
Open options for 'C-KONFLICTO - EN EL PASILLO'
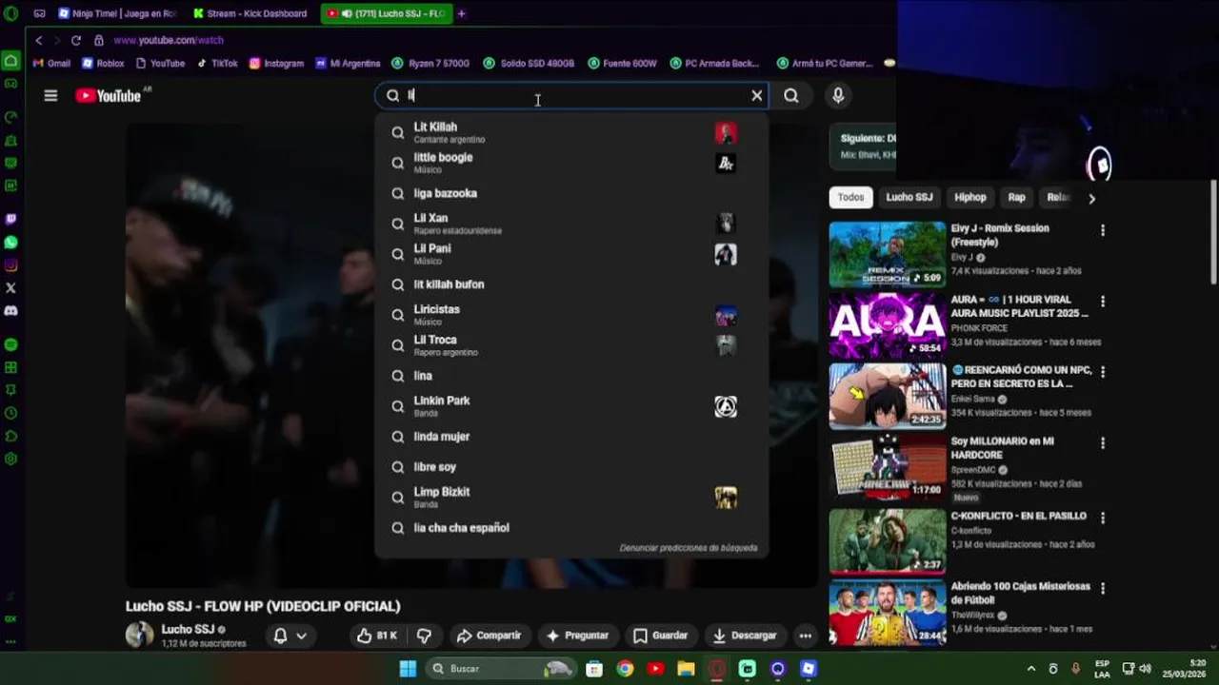click(1103, 519)
